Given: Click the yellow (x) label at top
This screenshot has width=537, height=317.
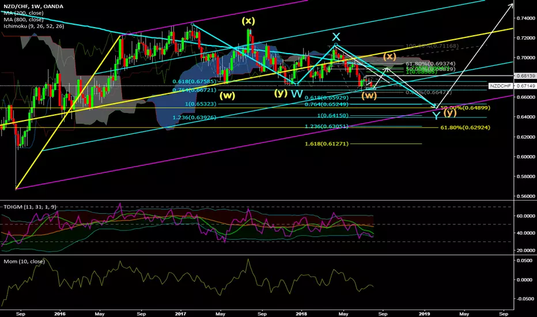Looking at the screenshot, I should 248,21.
